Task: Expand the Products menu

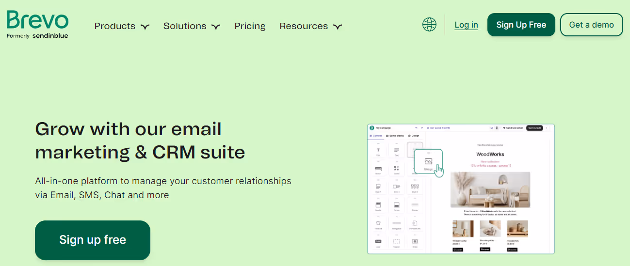Action: 122,26
